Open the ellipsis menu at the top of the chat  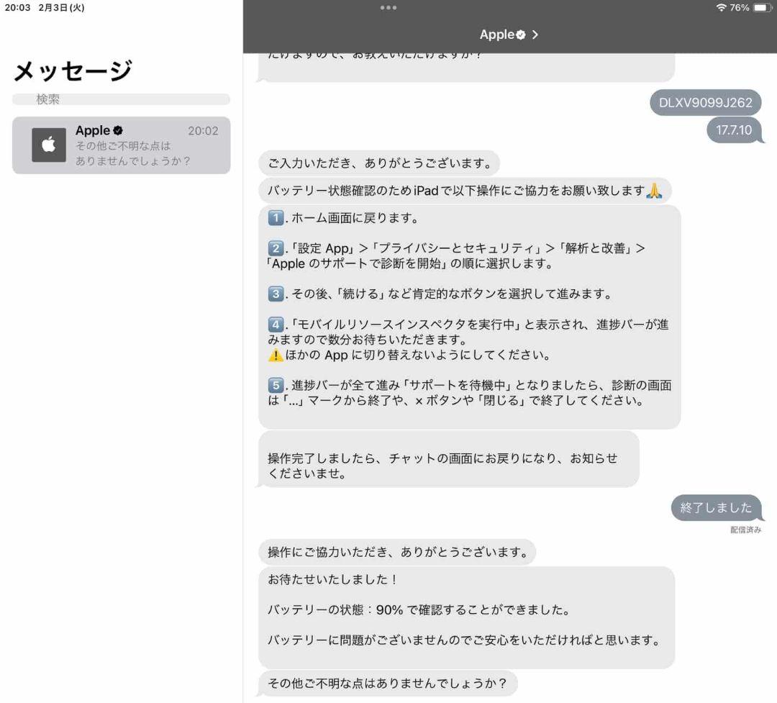(x=388, y=8)
